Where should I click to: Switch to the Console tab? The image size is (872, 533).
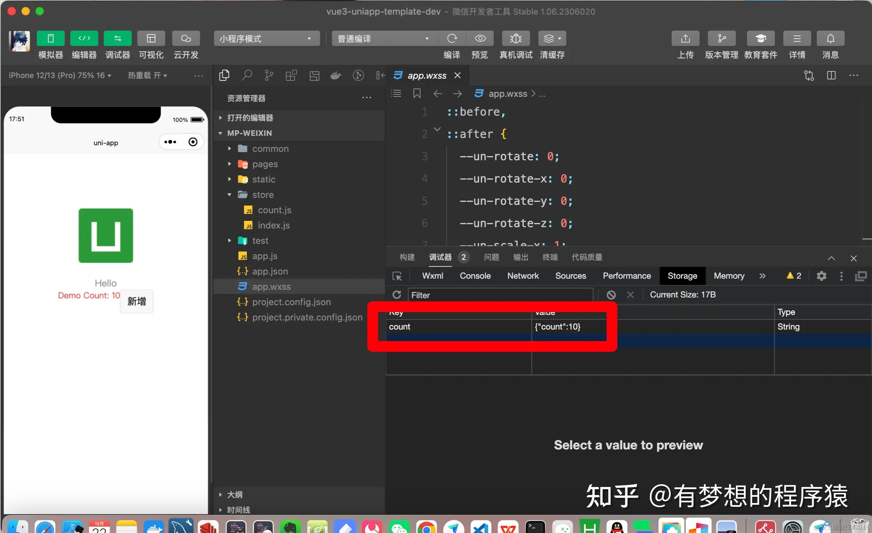(x=475, y=276)
